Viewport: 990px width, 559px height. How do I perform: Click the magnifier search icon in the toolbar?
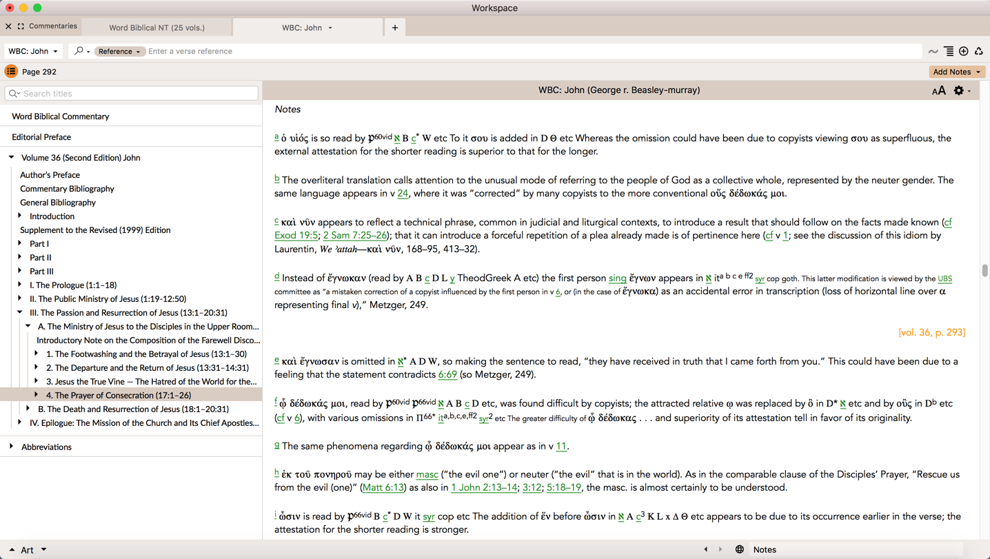79,51
